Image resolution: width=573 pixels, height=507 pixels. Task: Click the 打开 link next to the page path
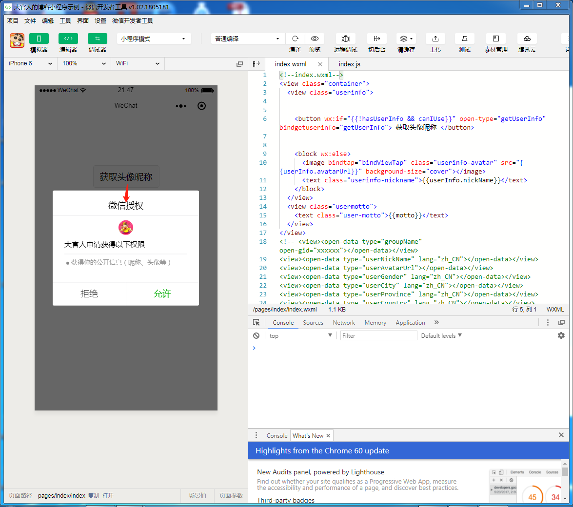(x=108, y=496)
